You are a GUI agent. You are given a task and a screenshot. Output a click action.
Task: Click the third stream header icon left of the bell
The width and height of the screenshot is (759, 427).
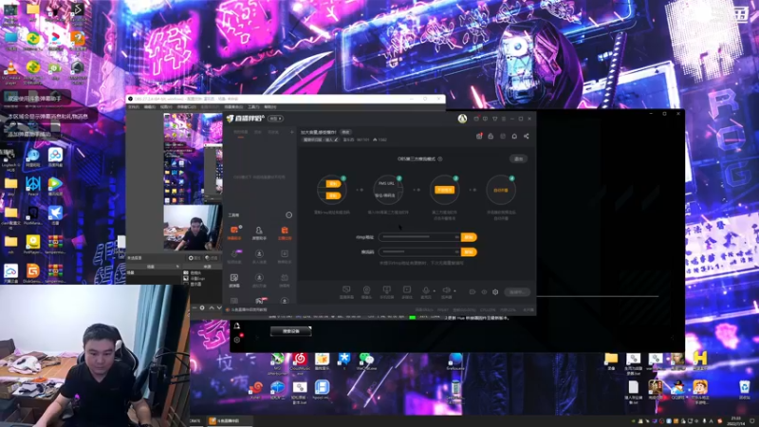tap(503, 137)
